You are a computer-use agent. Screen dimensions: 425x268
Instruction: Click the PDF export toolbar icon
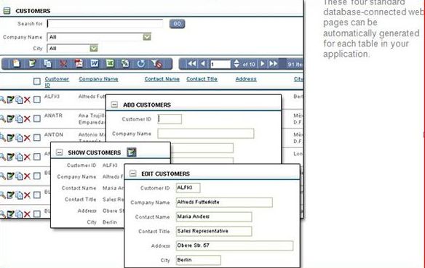(79, 64)
